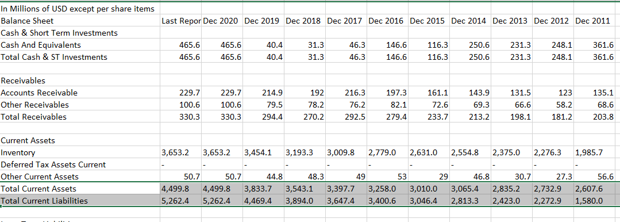Select Total Cash & ST Investments Dec 2014 value 250.6

point(470,57)
